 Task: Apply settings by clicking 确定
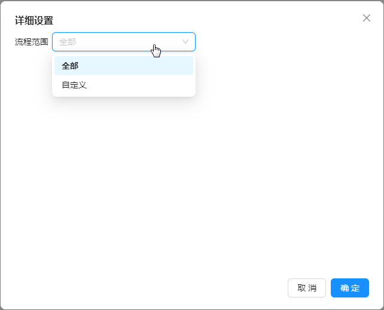pos(349,288)
